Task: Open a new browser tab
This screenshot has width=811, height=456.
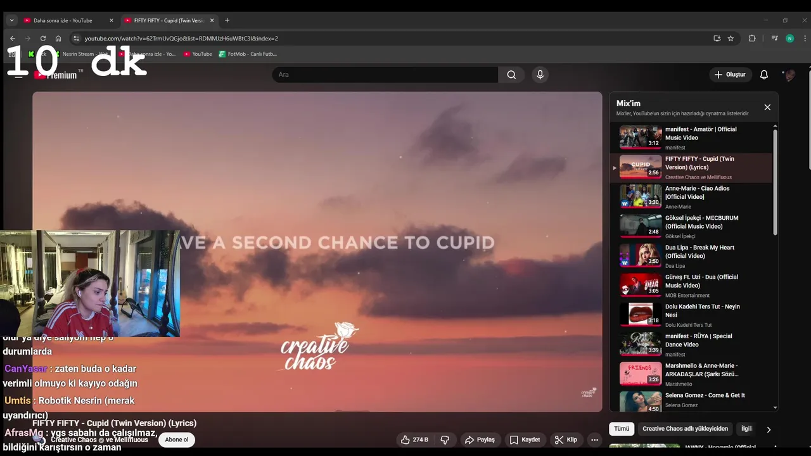Action: (x=227, y=20)
